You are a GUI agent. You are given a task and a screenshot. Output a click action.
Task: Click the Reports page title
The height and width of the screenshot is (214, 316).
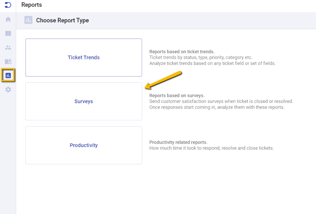(31, 5)
